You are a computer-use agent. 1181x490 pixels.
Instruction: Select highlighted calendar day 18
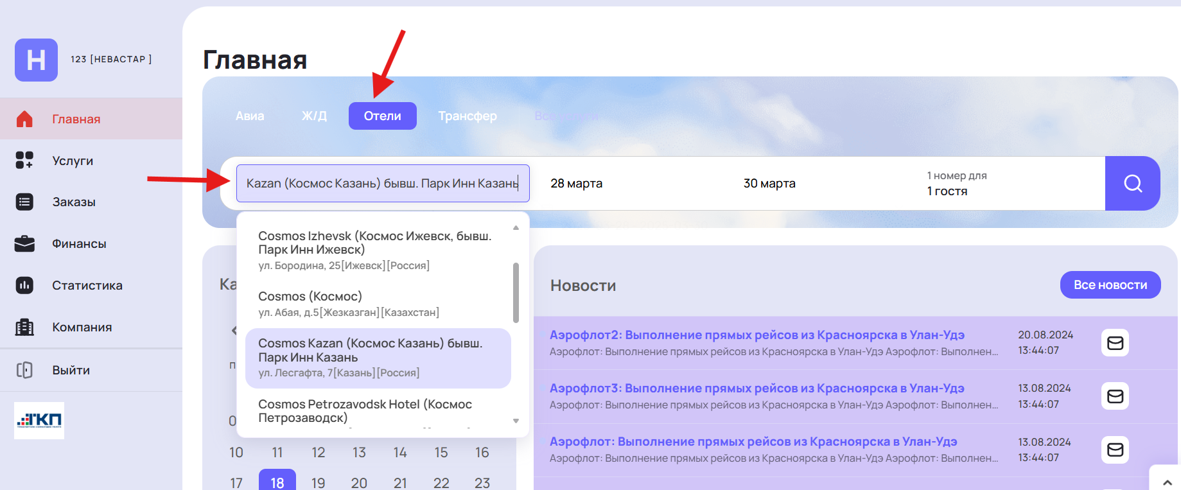tap(277, 480)
